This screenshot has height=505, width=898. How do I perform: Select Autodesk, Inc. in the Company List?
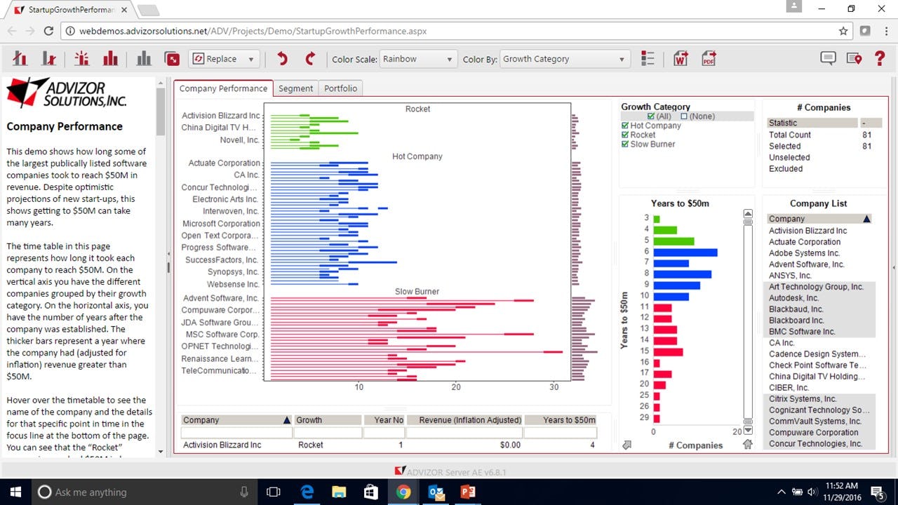(x=794, y=297)
